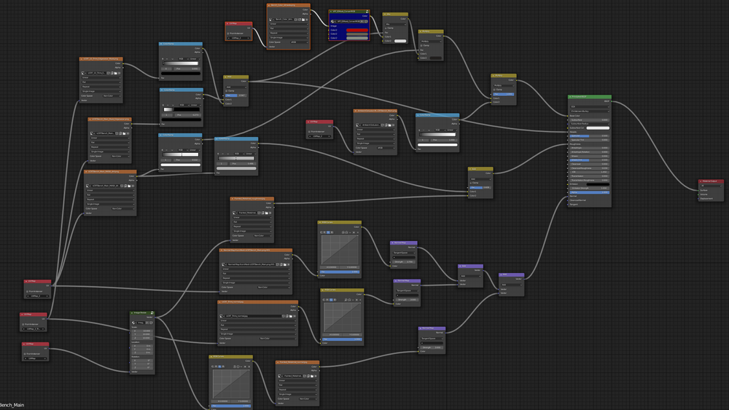Zoom out curve view, RGB Curves after UDIT_Trims_normal
This screenshot has height=410, width=729.
point(349,300)
